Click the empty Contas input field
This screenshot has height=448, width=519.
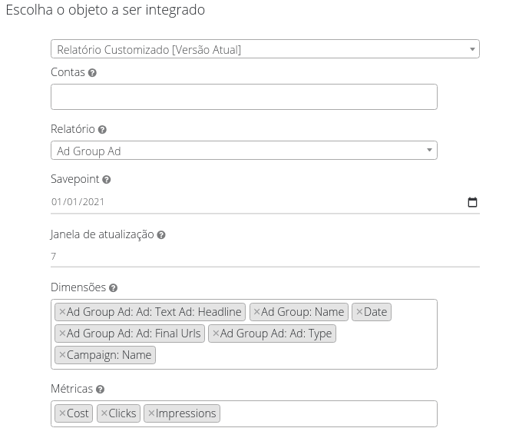[243, 97]
